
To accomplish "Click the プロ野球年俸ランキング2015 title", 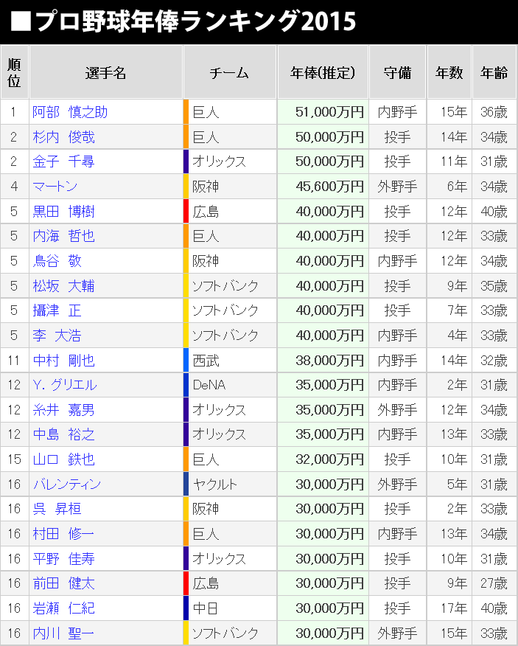I will coord(183,21).
